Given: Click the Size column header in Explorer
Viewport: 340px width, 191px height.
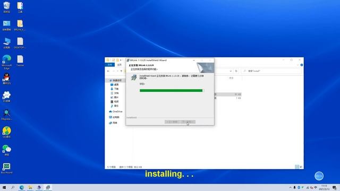Looking at the screenshot, I should coord(231,78).
